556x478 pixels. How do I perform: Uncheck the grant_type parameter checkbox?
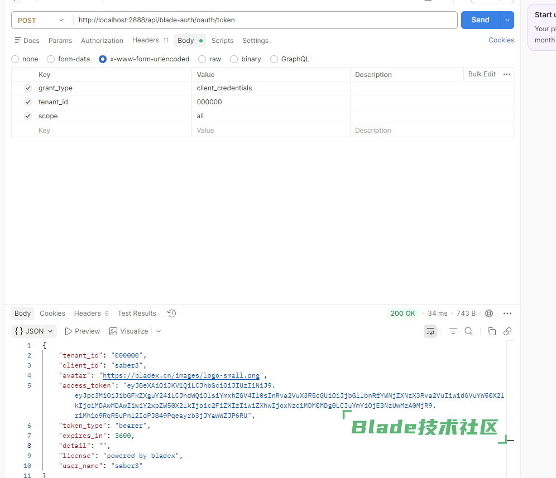(x=28, y=88)
